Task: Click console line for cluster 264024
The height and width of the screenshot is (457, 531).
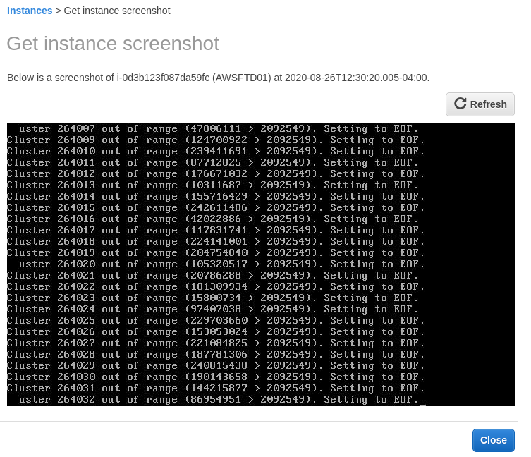Action: point(213,310)
